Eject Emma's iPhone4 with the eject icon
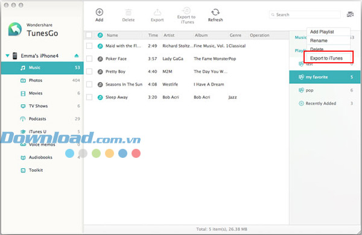362x235 pixels. (x=77, y=55)
